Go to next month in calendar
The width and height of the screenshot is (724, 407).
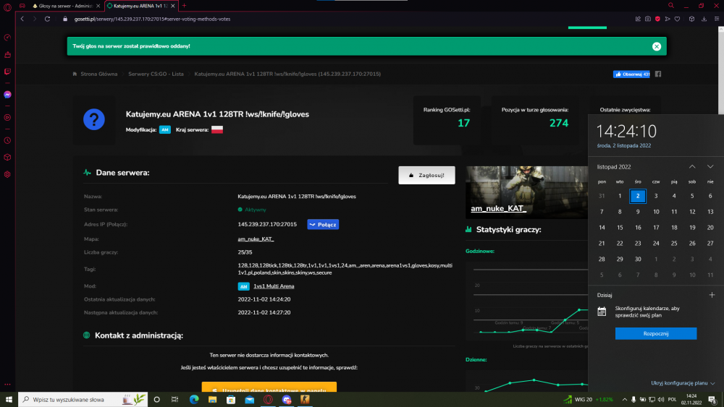710,167
